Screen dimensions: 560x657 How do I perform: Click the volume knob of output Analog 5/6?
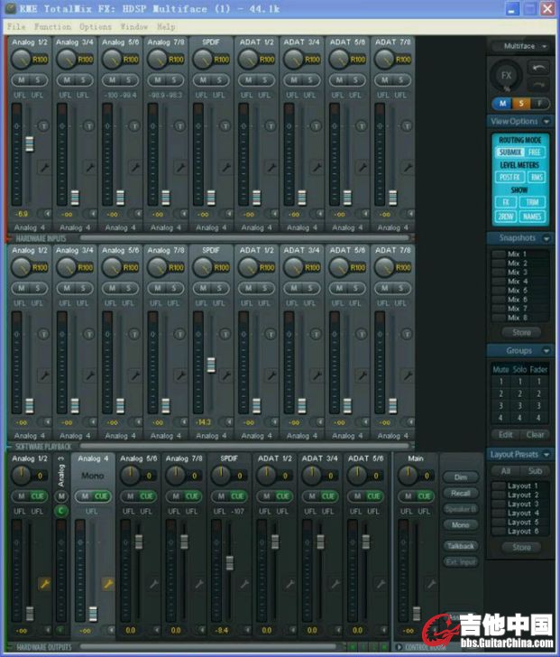pyautogui.click(x=130, y=475)
